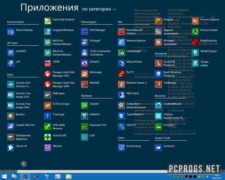Open LinX icon
The image size is (225, 180).
(x=84, y=137)
